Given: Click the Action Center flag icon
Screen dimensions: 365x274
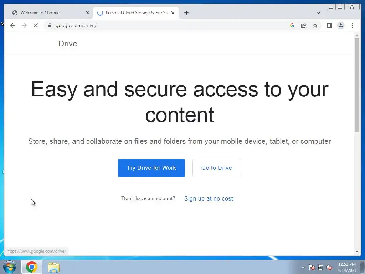Looking at the screenshot, I should click(x=312, y=267).
